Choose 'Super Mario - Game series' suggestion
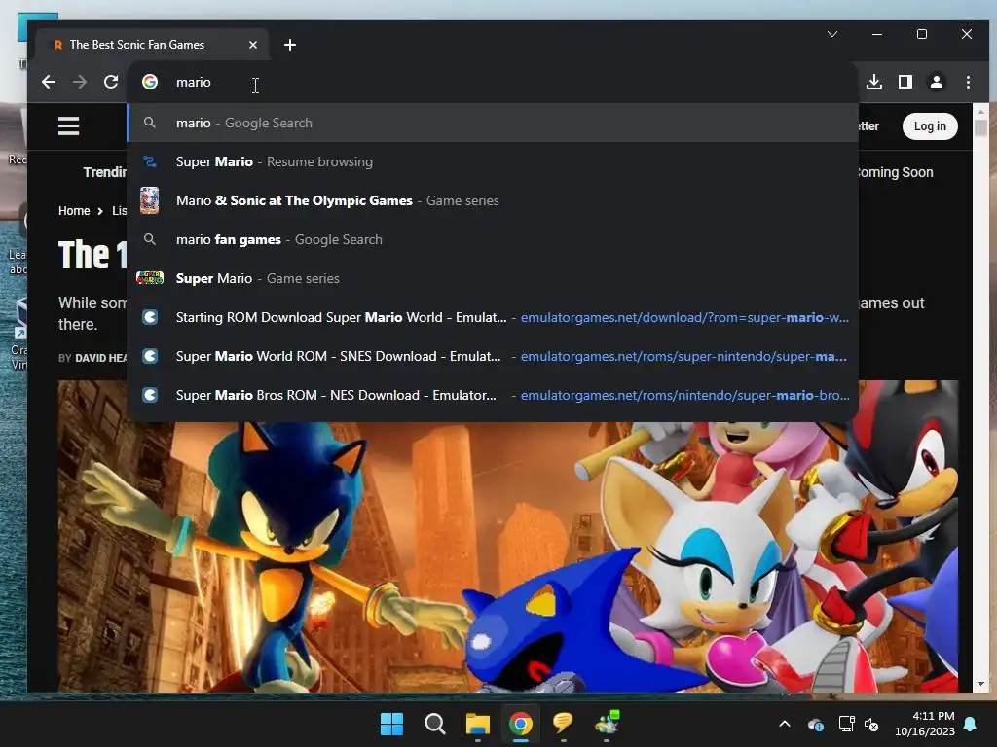Image resolution: width=997 pixels, height=747 pixels. click(x=493, y=278)
